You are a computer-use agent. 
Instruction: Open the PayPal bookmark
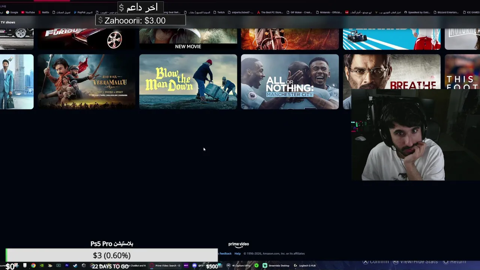[83, 12]
